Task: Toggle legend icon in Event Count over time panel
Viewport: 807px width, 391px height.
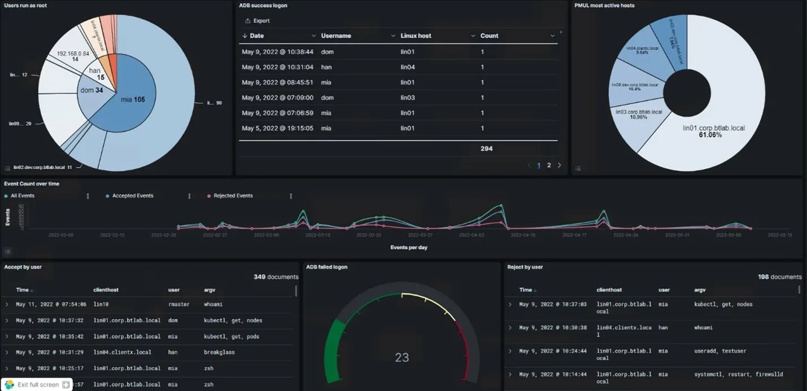Action: click(7, 252)
